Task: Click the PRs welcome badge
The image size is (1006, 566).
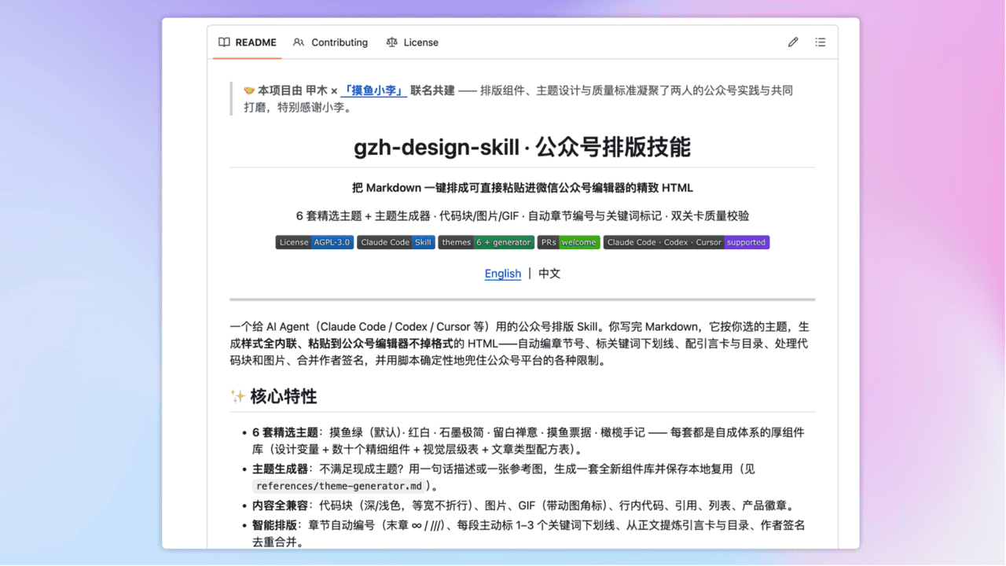Action: pos(569,242)
